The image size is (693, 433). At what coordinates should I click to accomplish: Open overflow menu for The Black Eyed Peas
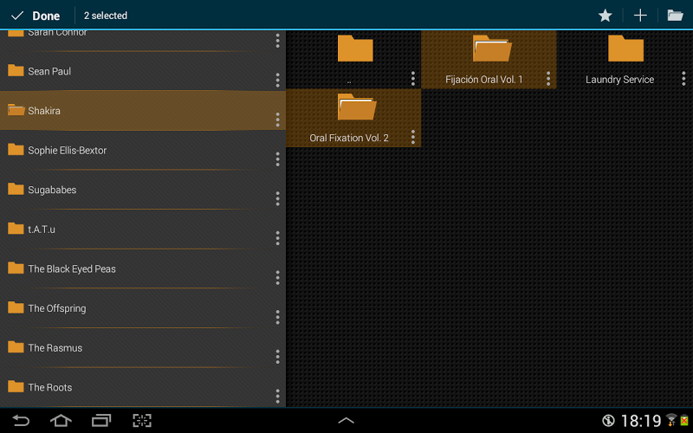tap(277, 277)
